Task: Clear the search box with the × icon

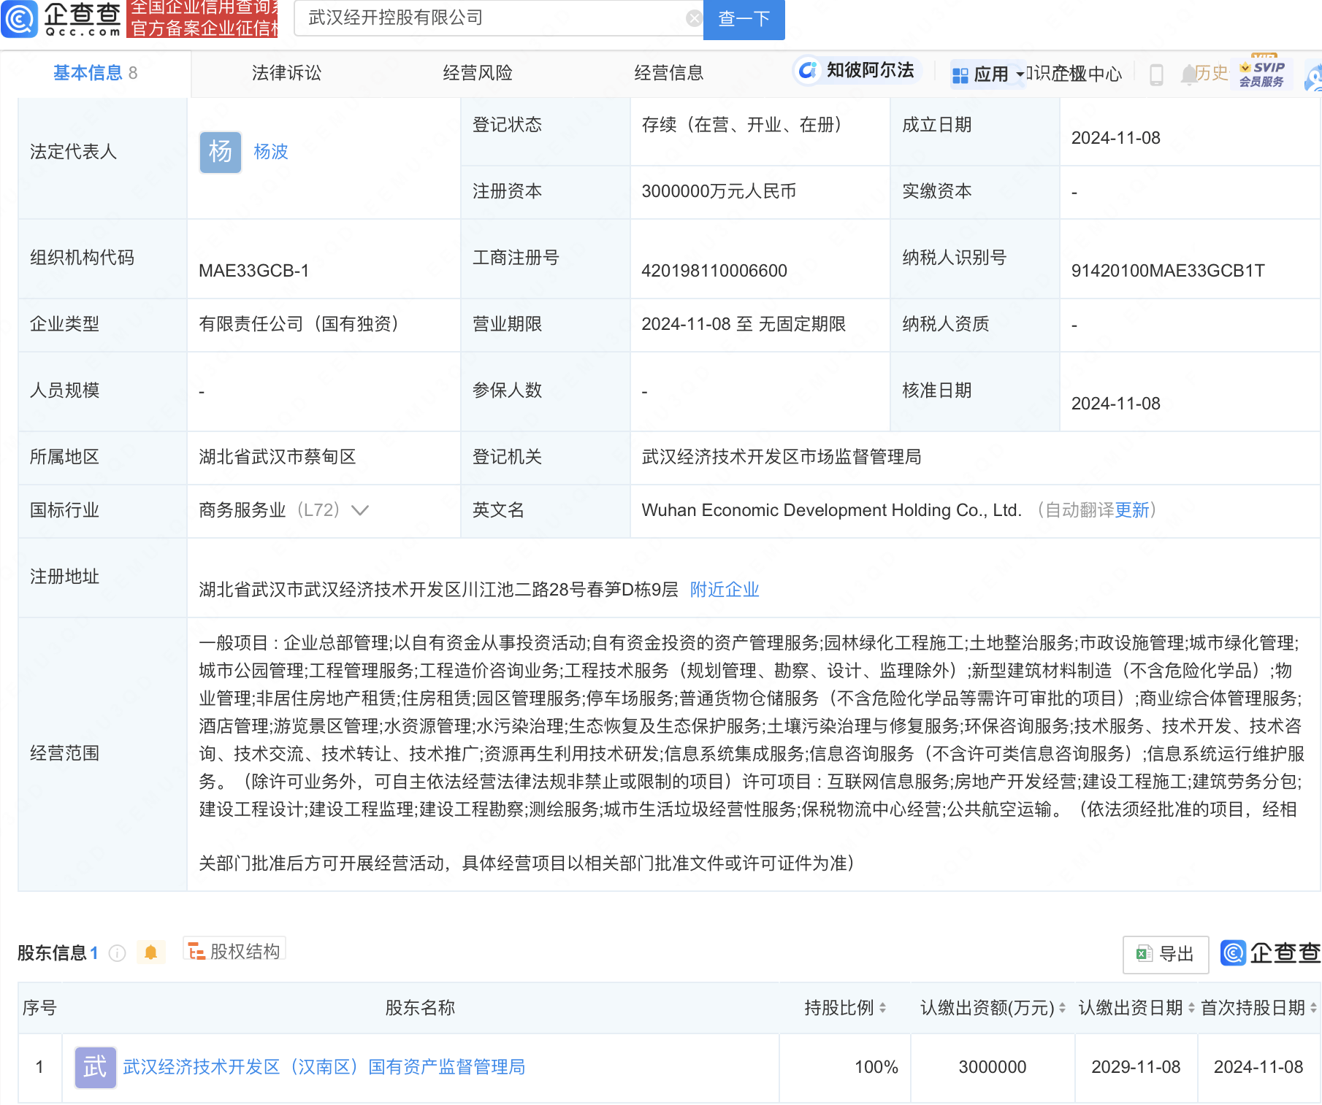Action: [x=693, y=18]
